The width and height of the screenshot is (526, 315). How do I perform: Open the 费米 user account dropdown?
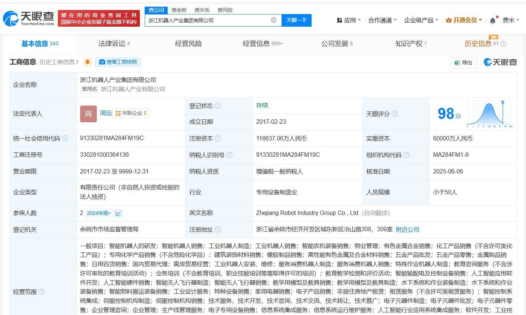pos(511,20)
